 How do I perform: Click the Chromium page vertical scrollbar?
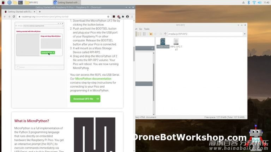tap(134, 54)
